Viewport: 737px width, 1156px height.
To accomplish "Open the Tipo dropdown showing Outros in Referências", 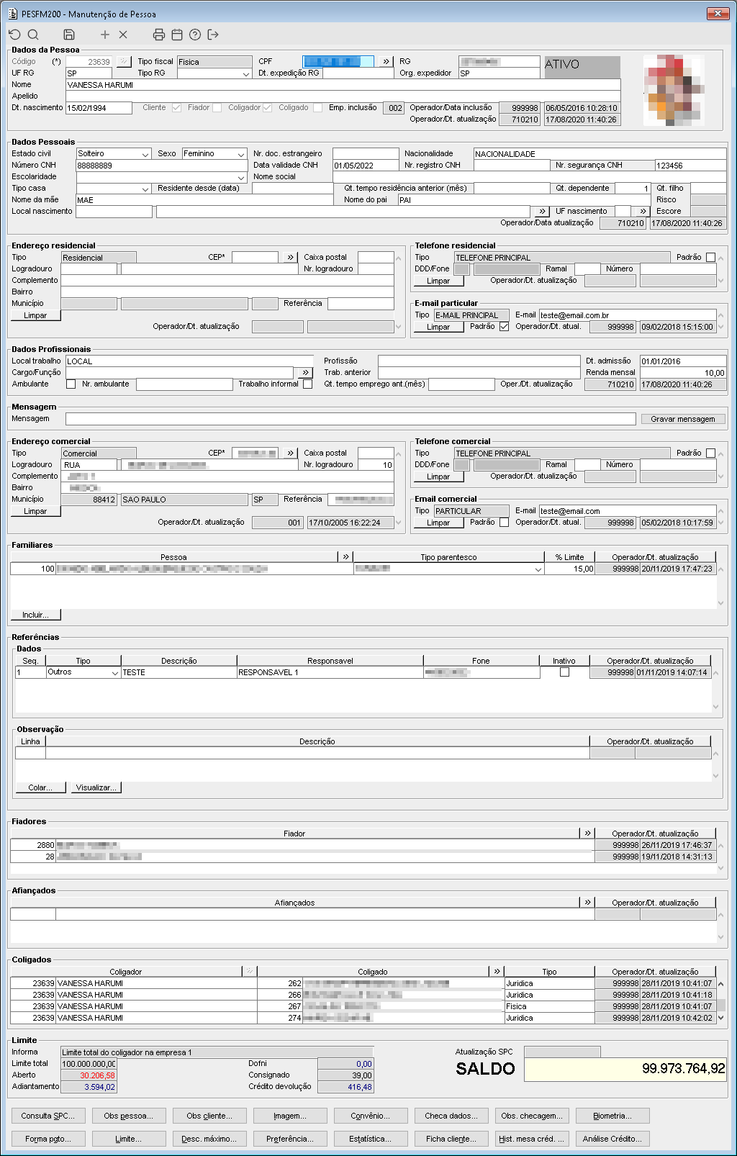I will click(x=114, y=673).
